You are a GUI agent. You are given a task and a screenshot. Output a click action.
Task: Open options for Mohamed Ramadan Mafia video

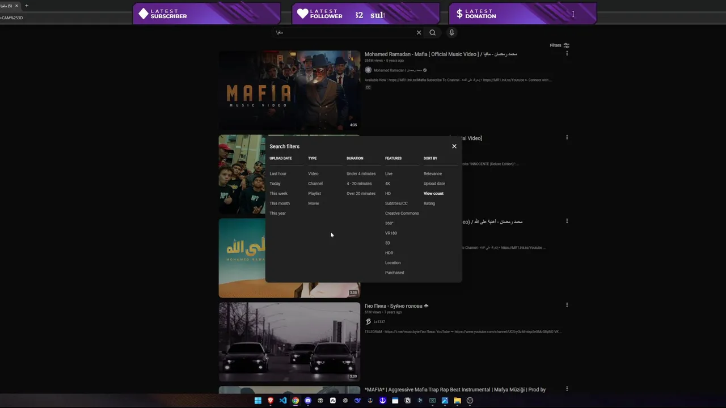(x=567, y=53)
